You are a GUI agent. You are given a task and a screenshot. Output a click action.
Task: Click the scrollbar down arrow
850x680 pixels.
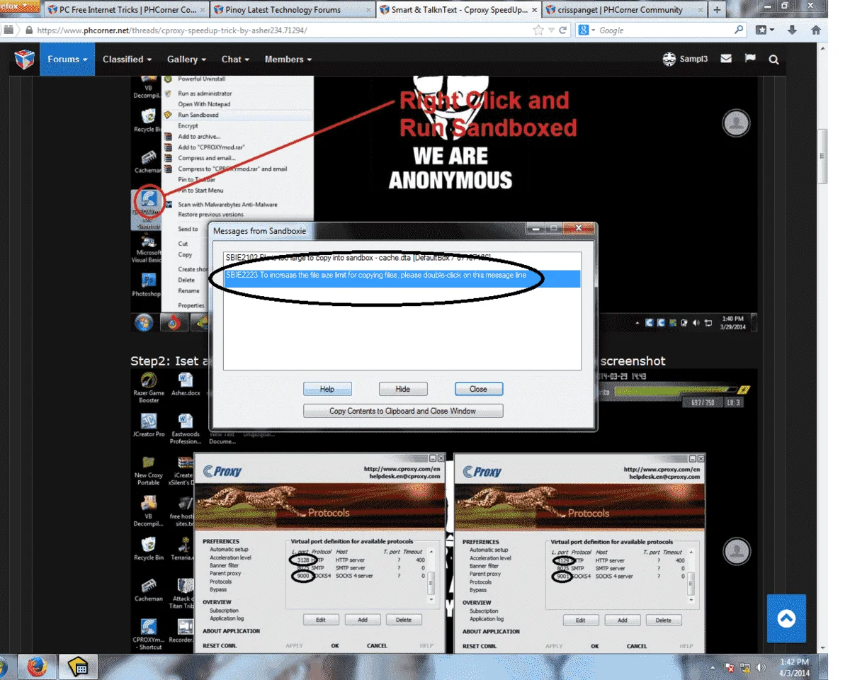tap(822, 647)
